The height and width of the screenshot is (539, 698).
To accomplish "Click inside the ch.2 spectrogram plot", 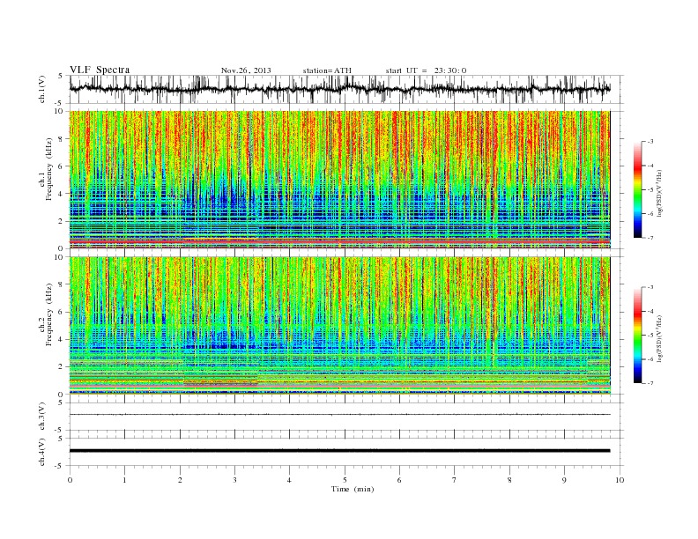I will pyautogui.click(x=339, y=325).
